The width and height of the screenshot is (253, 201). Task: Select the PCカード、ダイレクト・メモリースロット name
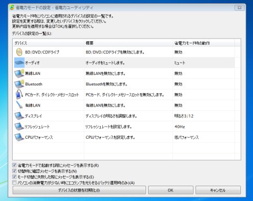pos(52,95)
